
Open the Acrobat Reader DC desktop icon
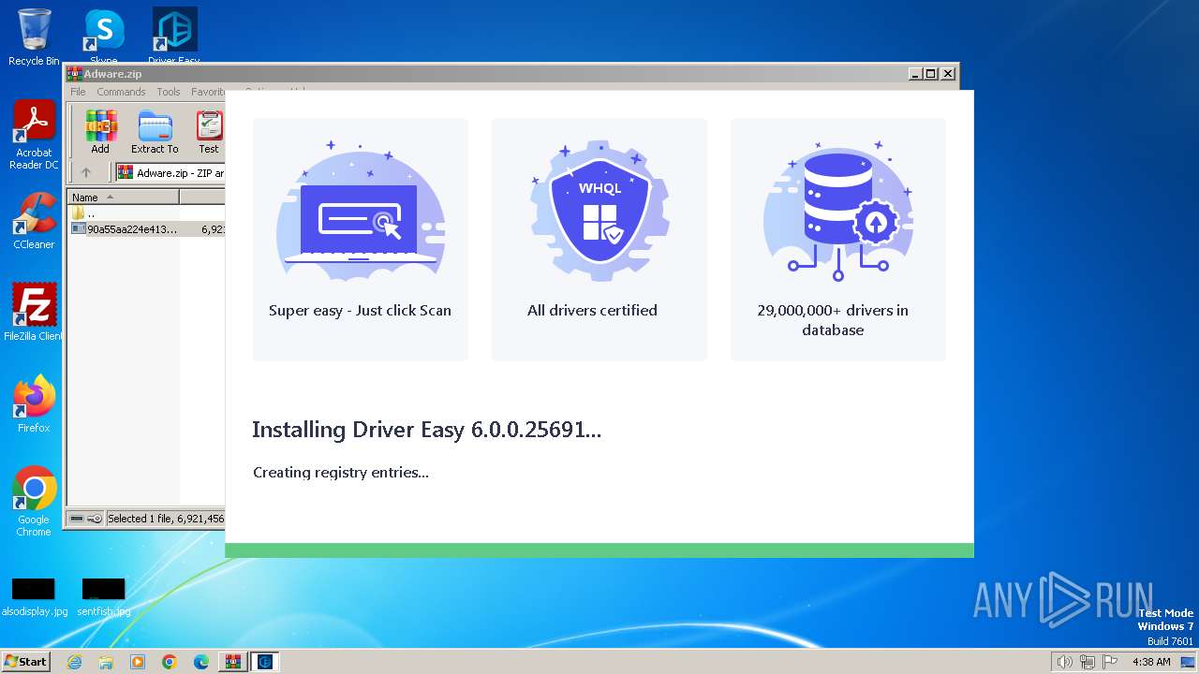(x=34, y=135)
